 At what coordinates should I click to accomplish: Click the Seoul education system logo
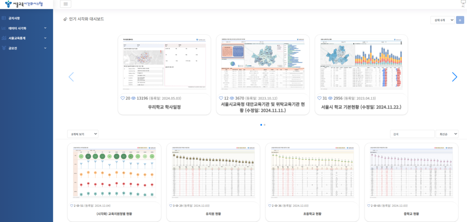pyautogui.click(x=24, y=4)
